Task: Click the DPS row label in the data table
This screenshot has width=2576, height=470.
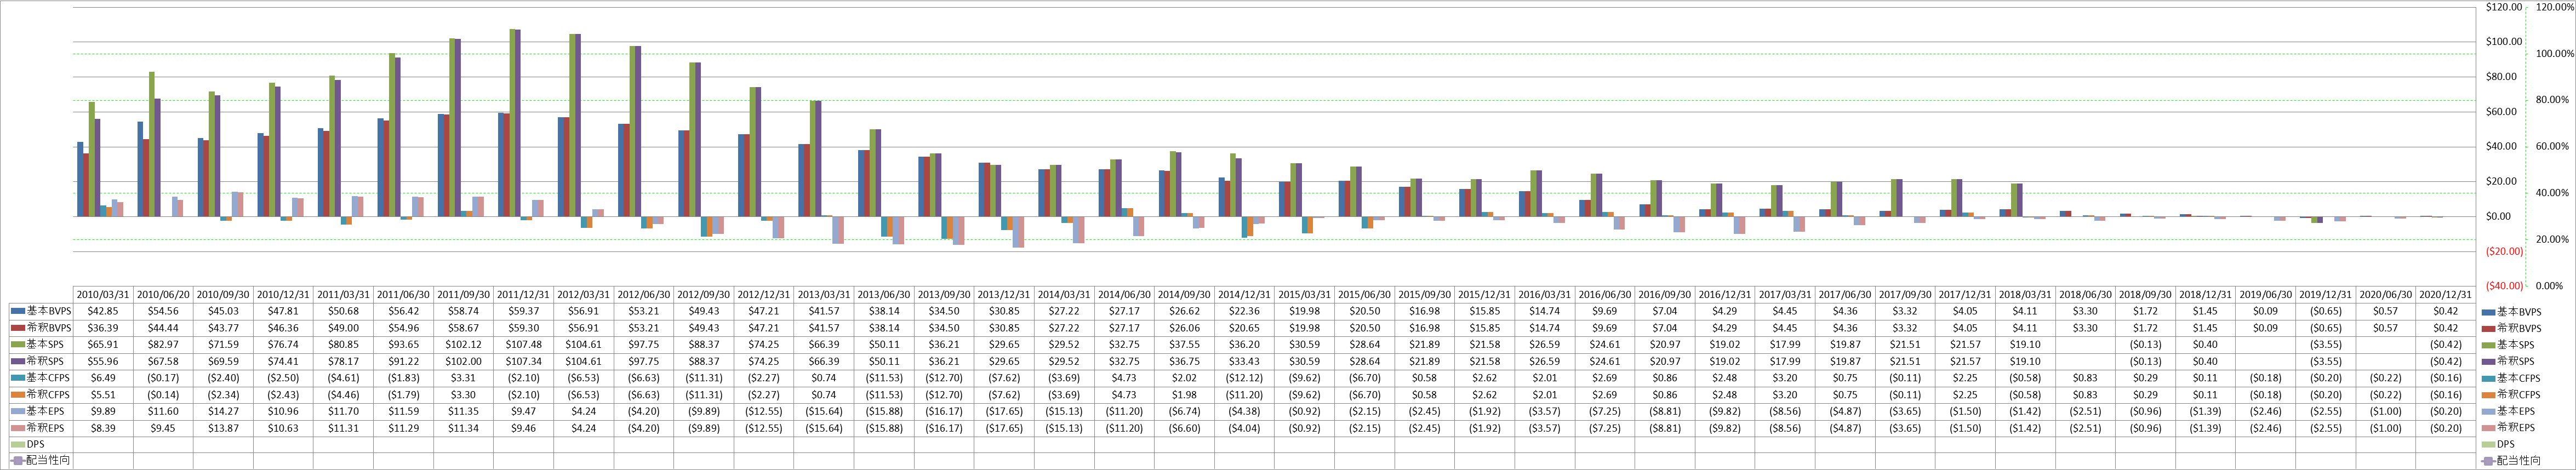Action: pyautogui.click(x=35, y=444)
